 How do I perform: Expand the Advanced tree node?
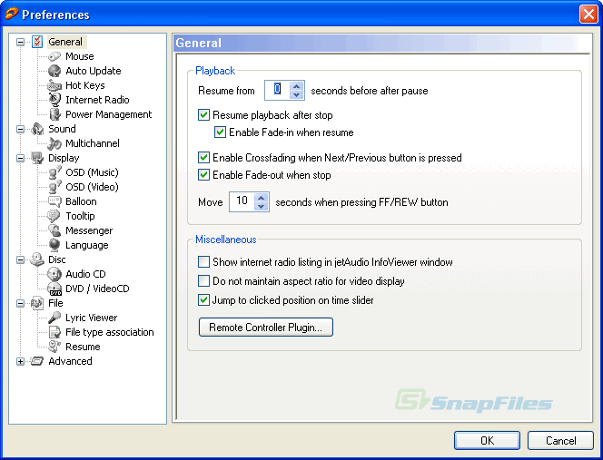point(21,361)
